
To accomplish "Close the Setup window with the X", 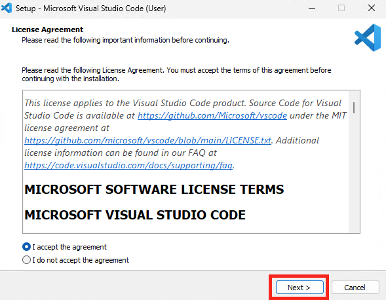I will (x=371, y=8).
